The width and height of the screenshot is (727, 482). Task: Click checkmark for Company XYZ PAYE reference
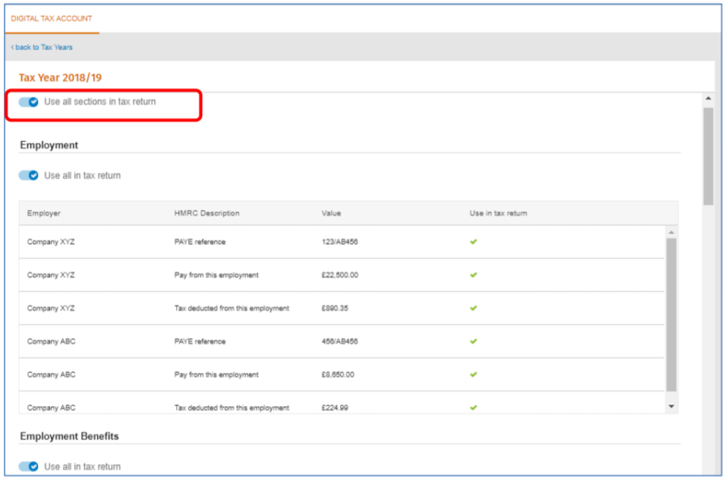[473, 242]
